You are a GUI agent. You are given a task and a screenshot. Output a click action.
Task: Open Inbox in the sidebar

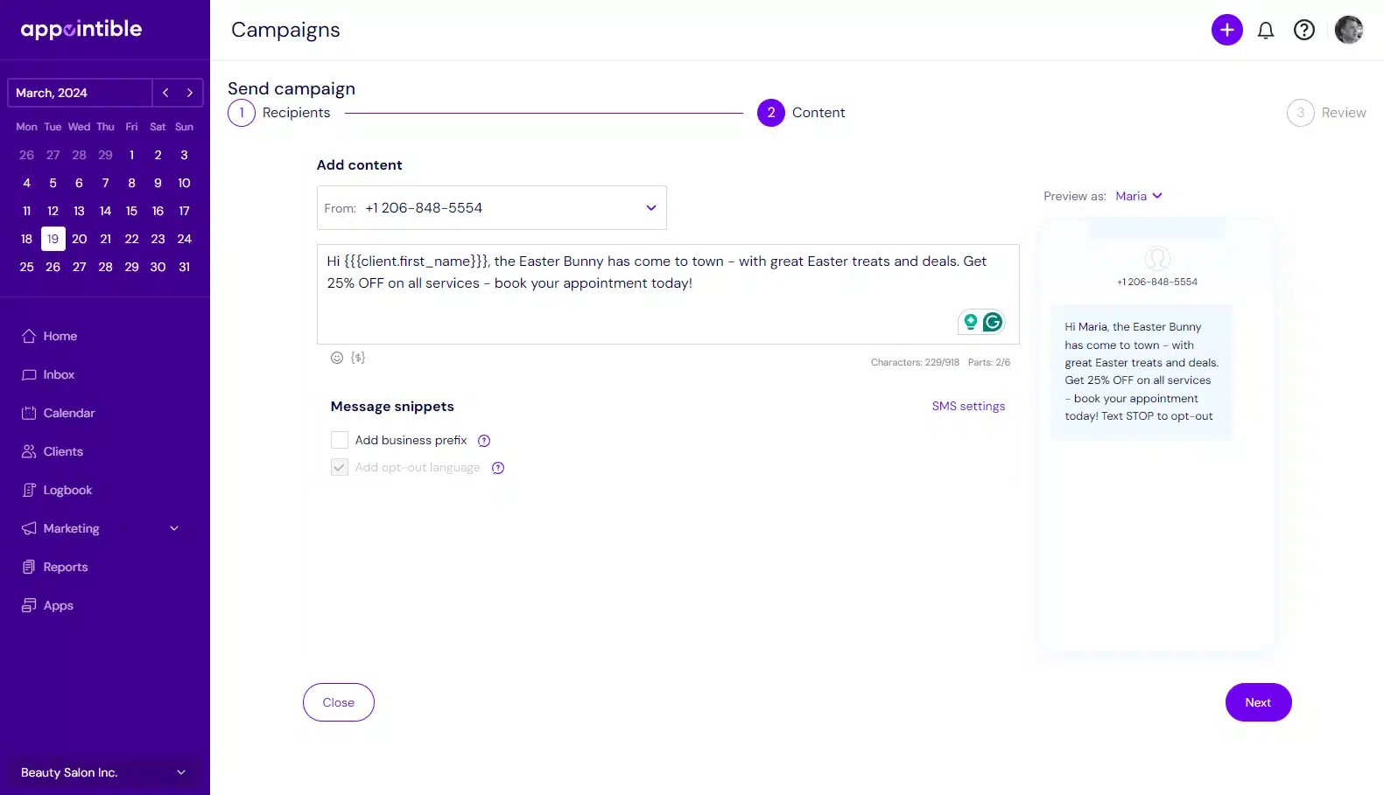tap(59, 374)
